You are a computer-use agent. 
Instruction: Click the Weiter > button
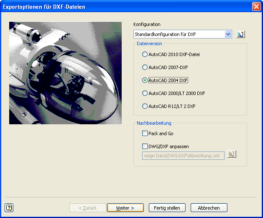pos(125,208)
